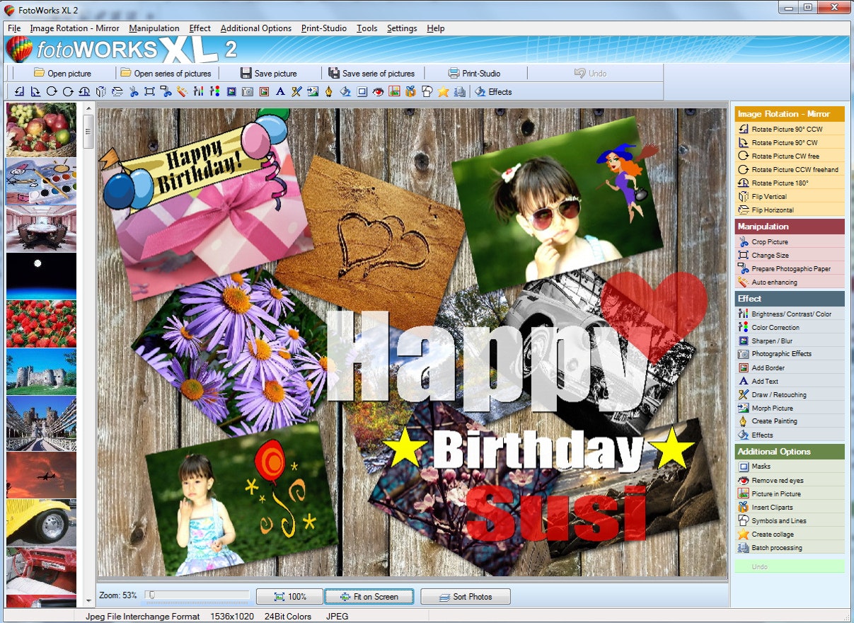This screenshot has height=623, width=854.
Task: Click Insert Cliparts in side panel
Action: [790, 507]
